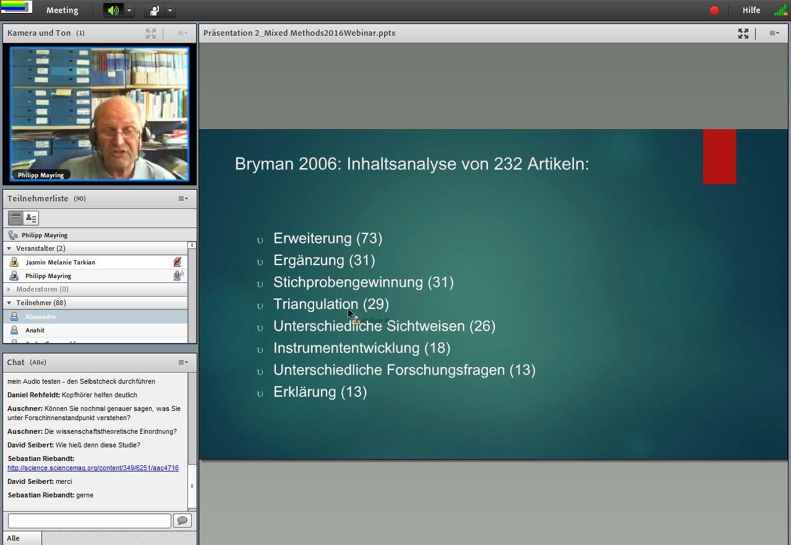Viewport: 791px width, 545px height.
Task: Click Jasmin Melanie Tarkian's muted microphone icon
Action: click(177, 263)
